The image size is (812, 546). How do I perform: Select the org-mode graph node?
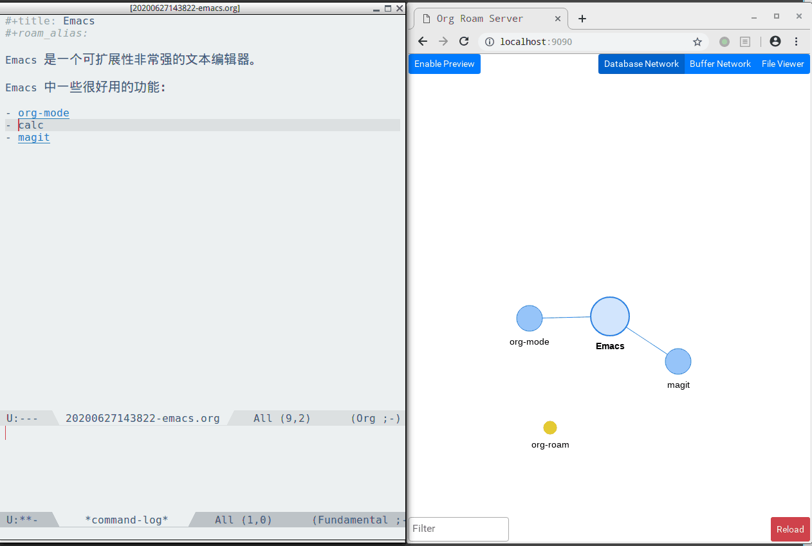530,318
